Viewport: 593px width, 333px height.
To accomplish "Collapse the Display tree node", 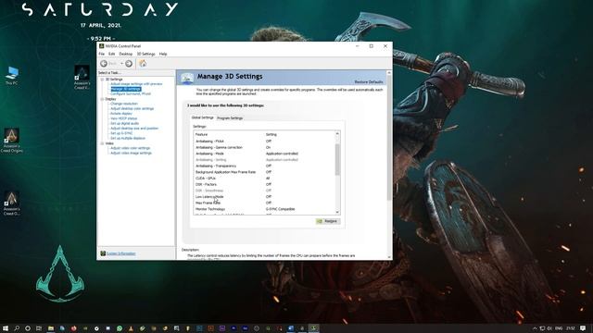I will click(x=102, y=99).
